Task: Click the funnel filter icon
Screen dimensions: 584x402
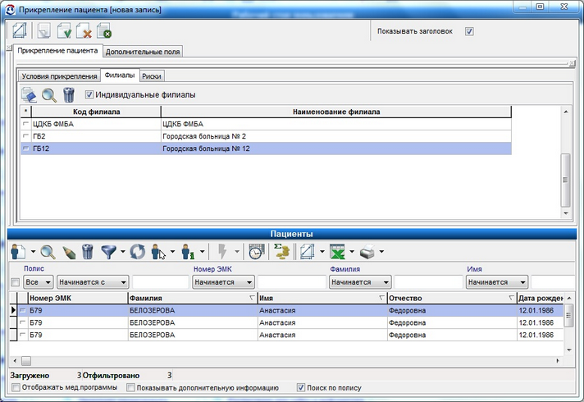Action: click(109, 252)
